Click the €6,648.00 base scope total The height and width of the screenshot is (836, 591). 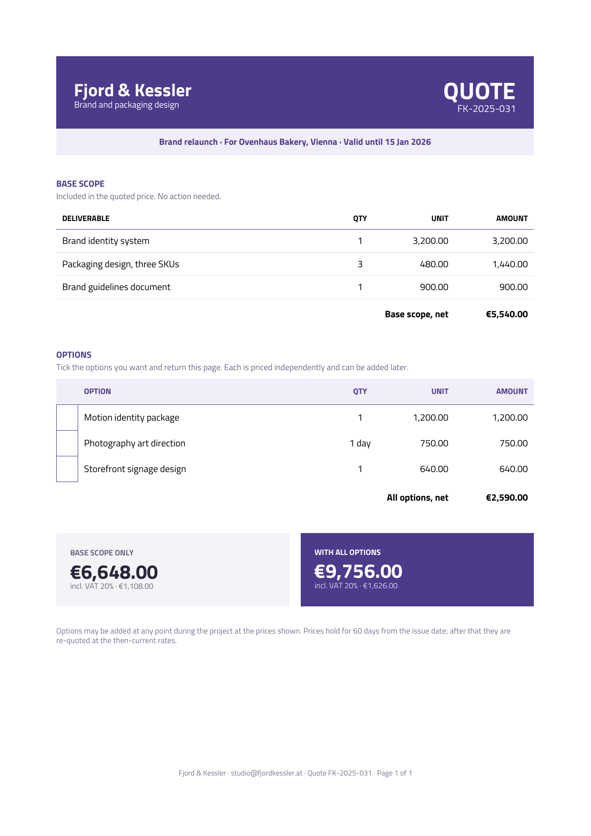click(x=114, y=572)
